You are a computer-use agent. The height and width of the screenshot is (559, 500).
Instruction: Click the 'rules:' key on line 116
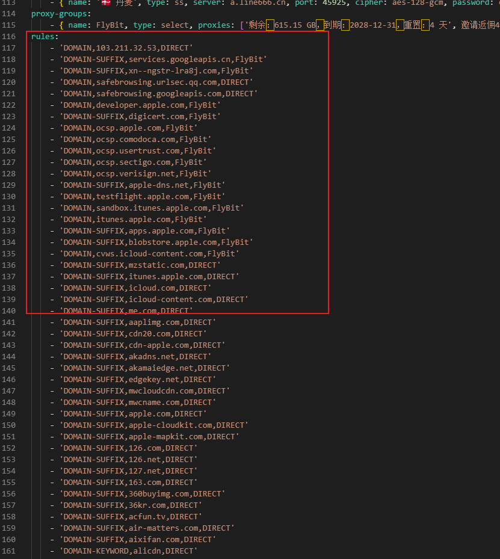click(x=45, y=37)
